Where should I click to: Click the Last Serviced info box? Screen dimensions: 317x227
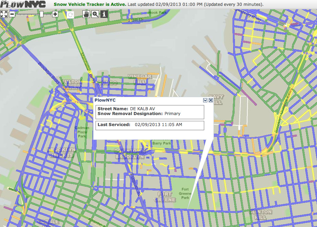[x=150, y=125]
